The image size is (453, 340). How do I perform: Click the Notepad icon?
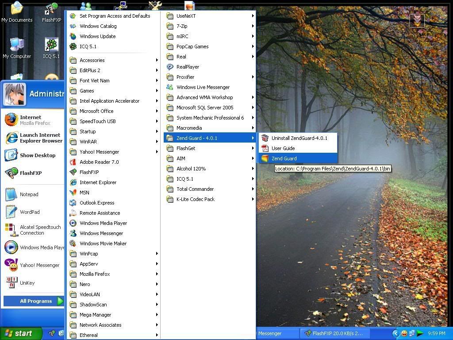pyautogui.click(x=11, y=194)
